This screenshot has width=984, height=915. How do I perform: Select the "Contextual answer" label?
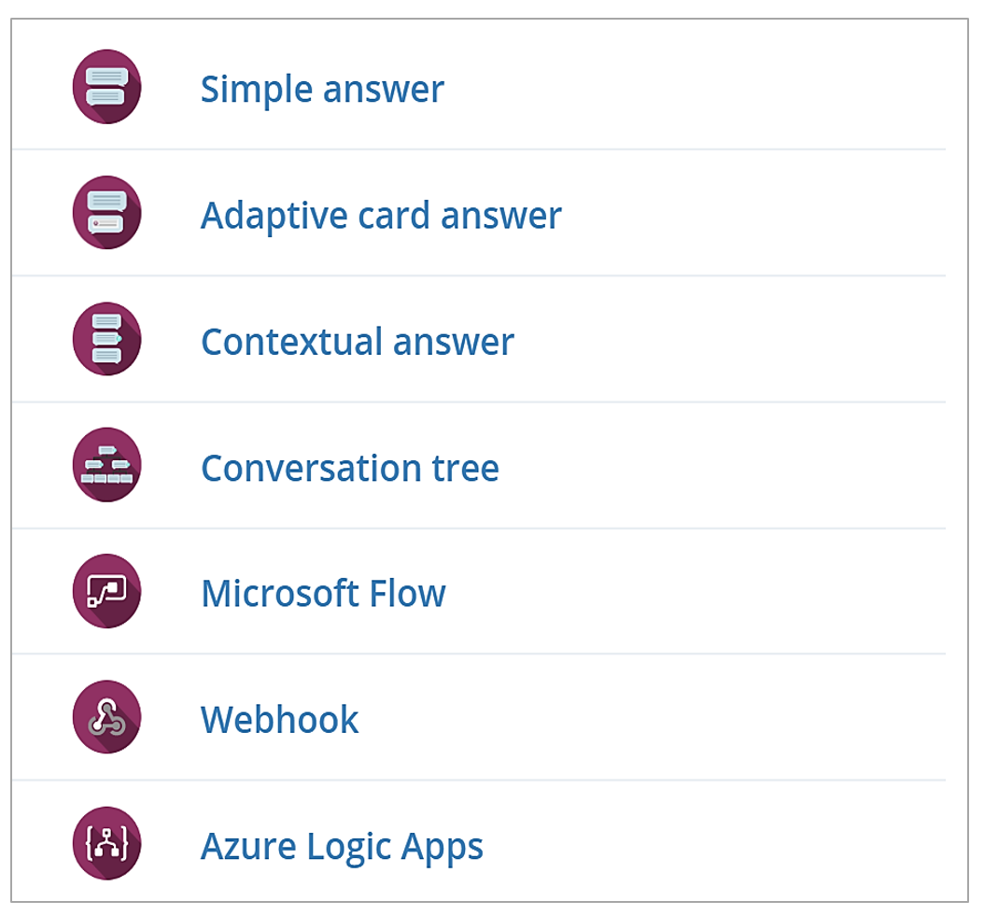(x=357, y=342)
